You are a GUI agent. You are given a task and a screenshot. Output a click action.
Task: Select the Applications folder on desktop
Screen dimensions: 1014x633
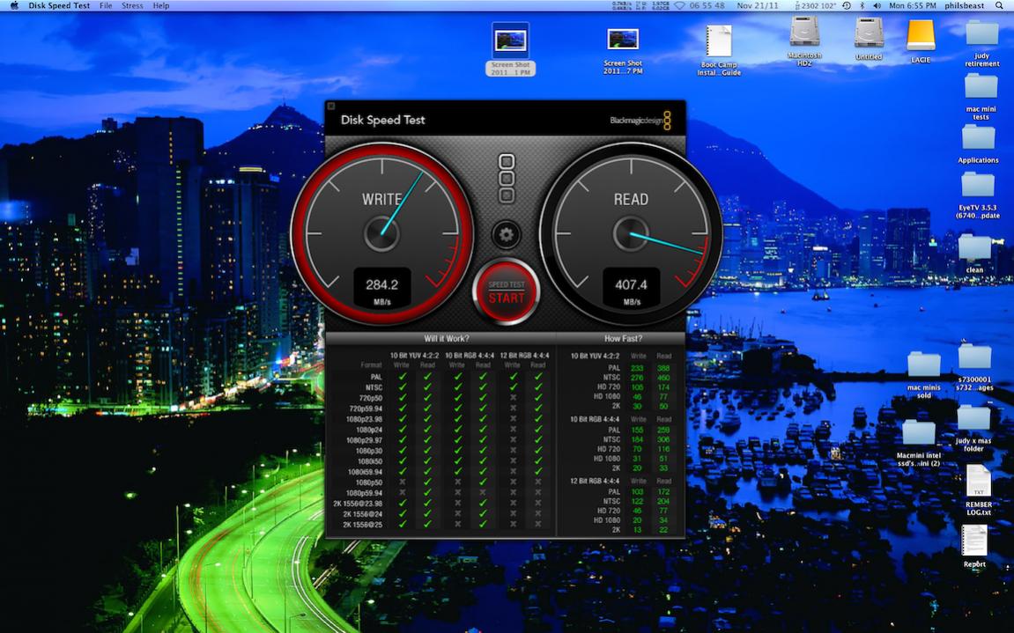point(978,144)
